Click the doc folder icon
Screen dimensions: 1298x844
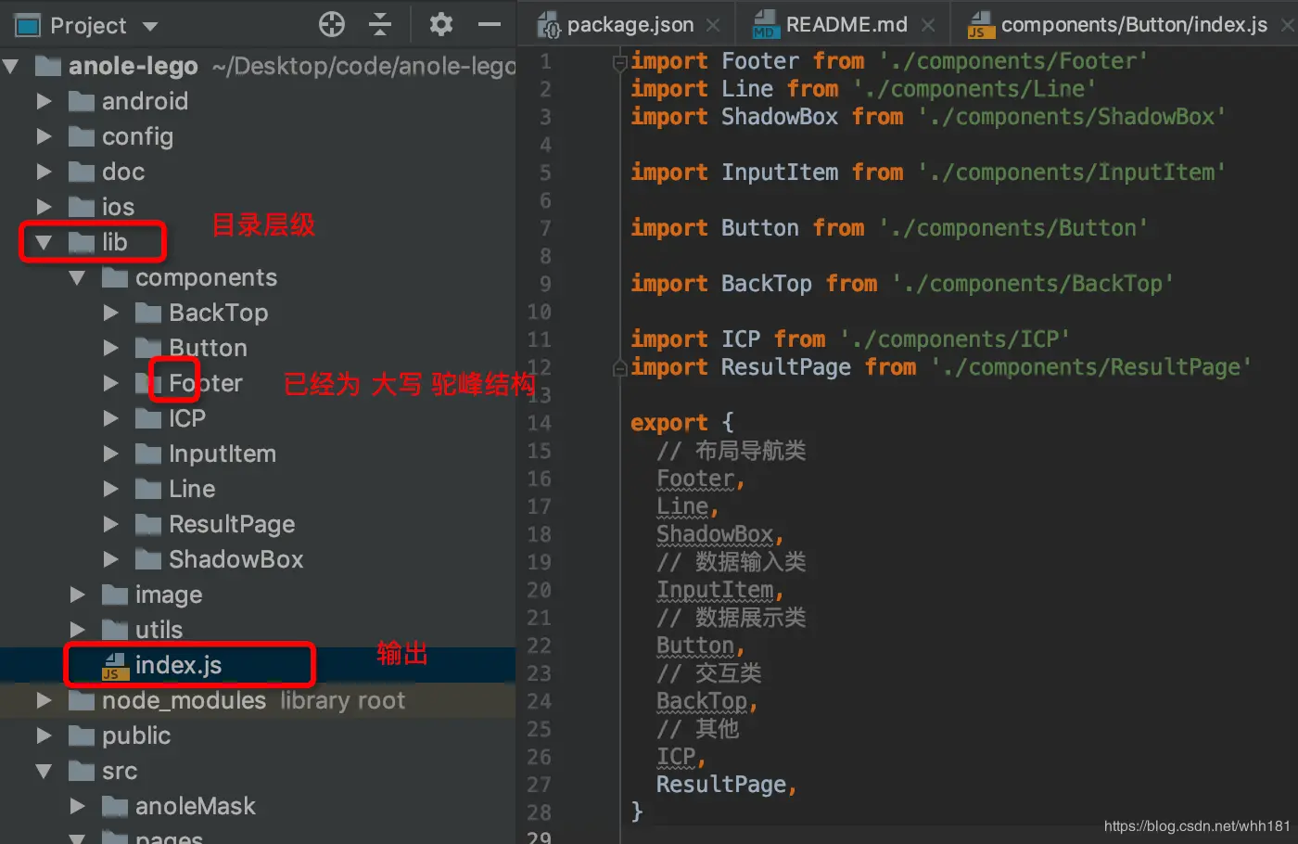tap(82, 172)
